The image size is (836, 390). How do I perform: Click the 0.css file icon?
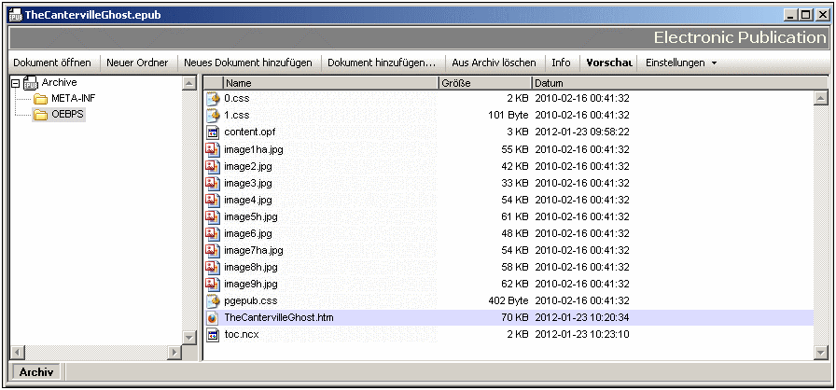pyautogui.click(x=214, y=99)
